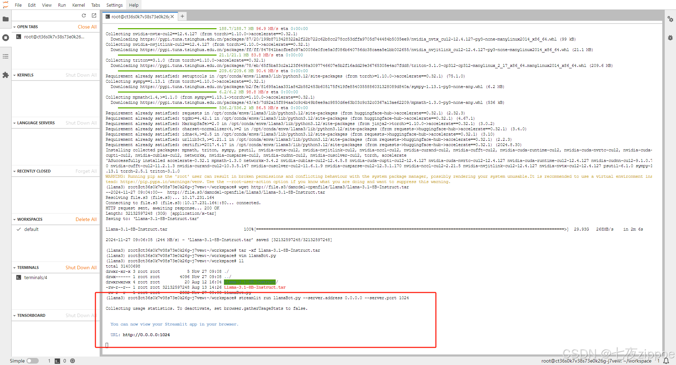Open the File menu
This screenshot has width=676, height=365.
[x=18, y=5]
